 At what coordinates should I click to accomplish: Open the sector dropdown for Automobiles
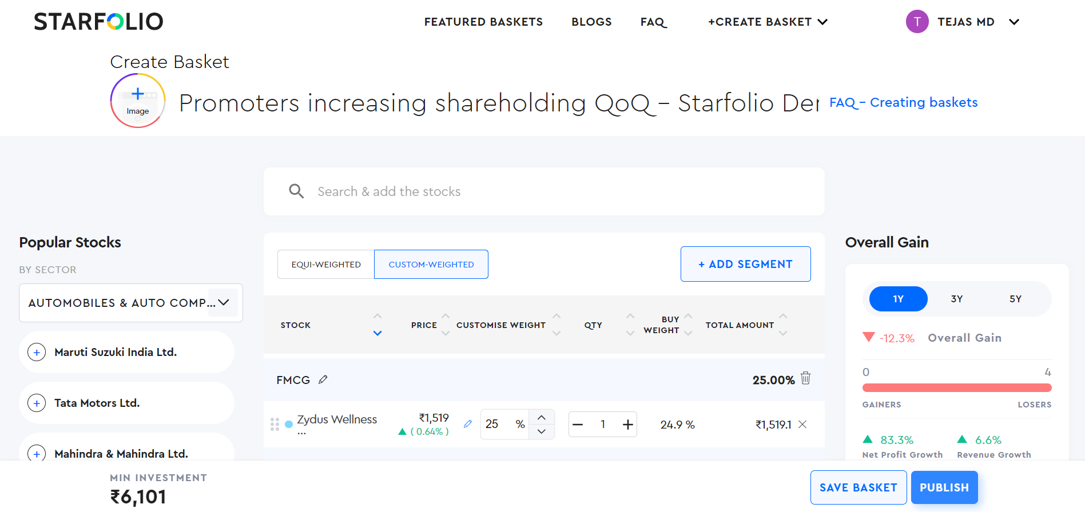point(224,303)
